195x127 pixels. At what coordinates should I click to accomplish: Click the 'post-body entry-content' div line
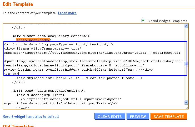(51, 36)
